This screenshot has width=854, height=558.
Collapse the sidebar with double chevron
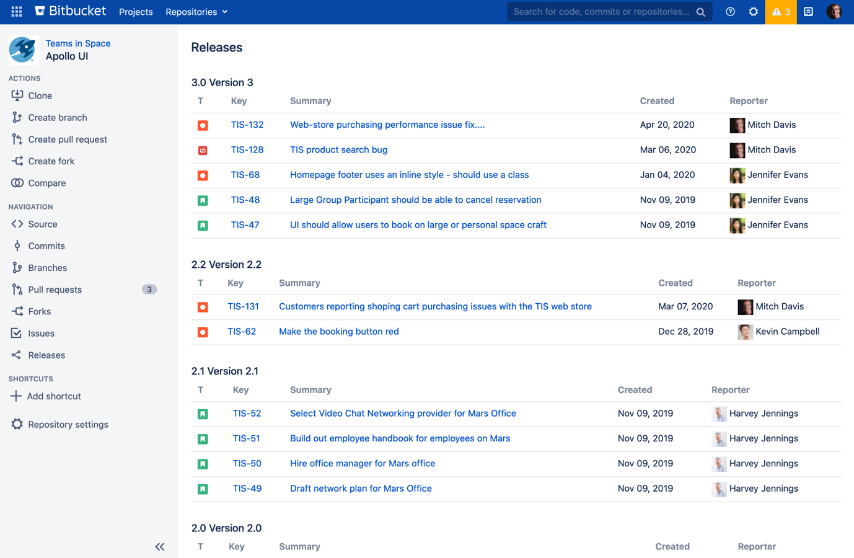pyautogui.click(x=160, y=546)
